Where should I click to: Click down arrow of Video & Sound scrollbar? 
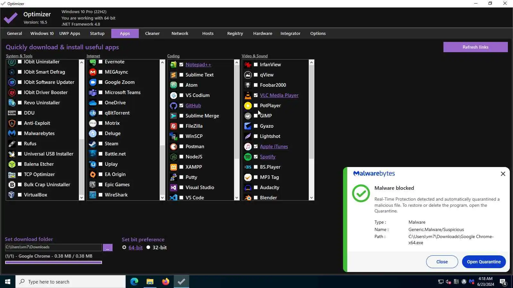click(x=311, y=198)
